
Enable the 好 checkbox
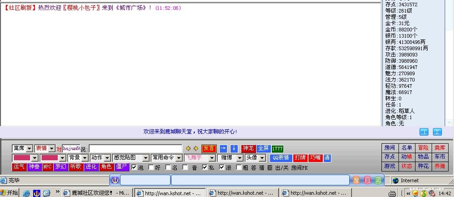click(151, 167)
